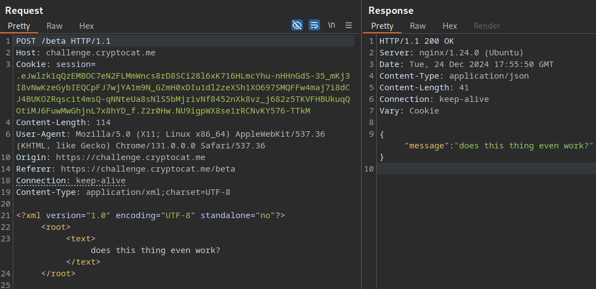This screenshot has width=596, height=289.
Task: Click the response Connection: keep-alive header
Action: [434, 100]
